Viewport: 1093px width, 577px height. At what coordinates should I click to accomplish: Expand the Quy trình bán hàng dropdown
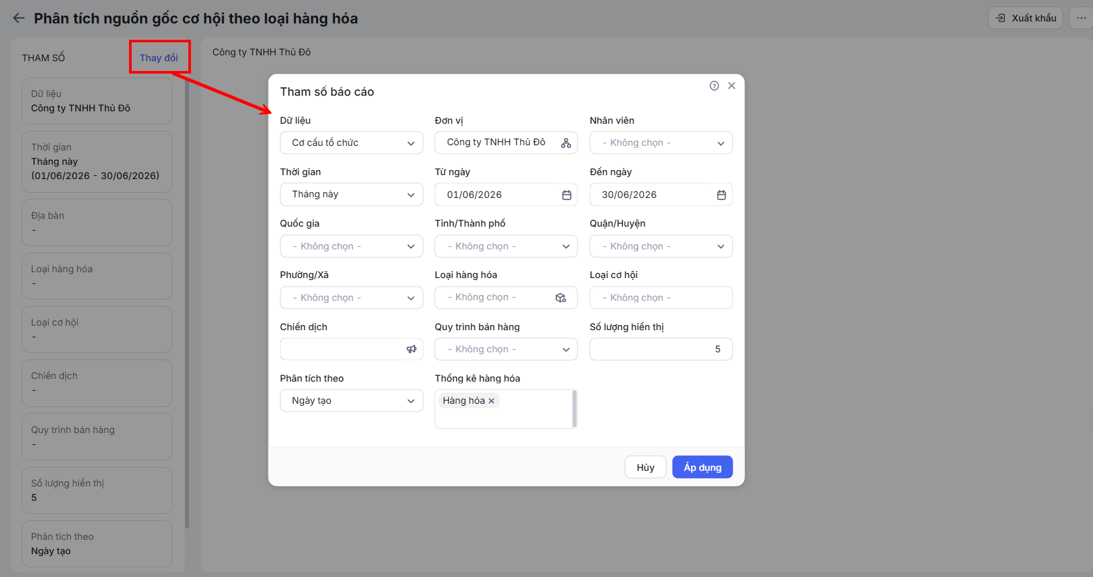506,349
